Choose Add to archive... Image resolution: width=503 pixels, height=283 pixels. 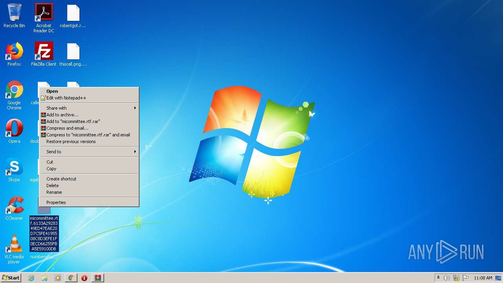point(89,115)
